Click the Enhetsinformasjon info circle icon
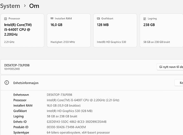This screenshot has width=183, height=135. point(7,82)
